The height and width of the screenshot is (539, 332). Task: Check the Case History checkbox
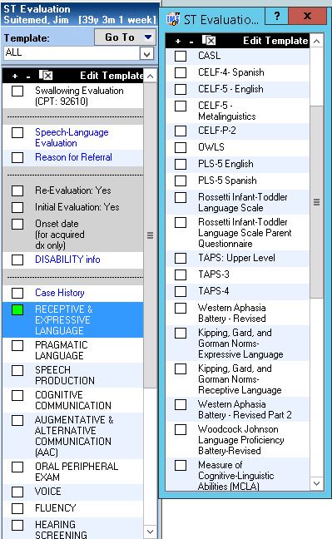coord(17,293)
